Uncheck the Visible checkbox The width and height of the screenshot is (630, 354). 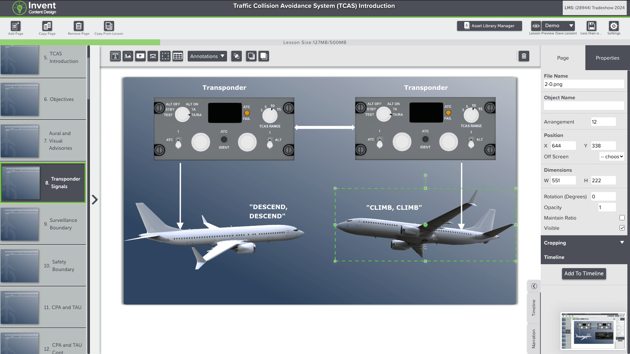point(622,228)
